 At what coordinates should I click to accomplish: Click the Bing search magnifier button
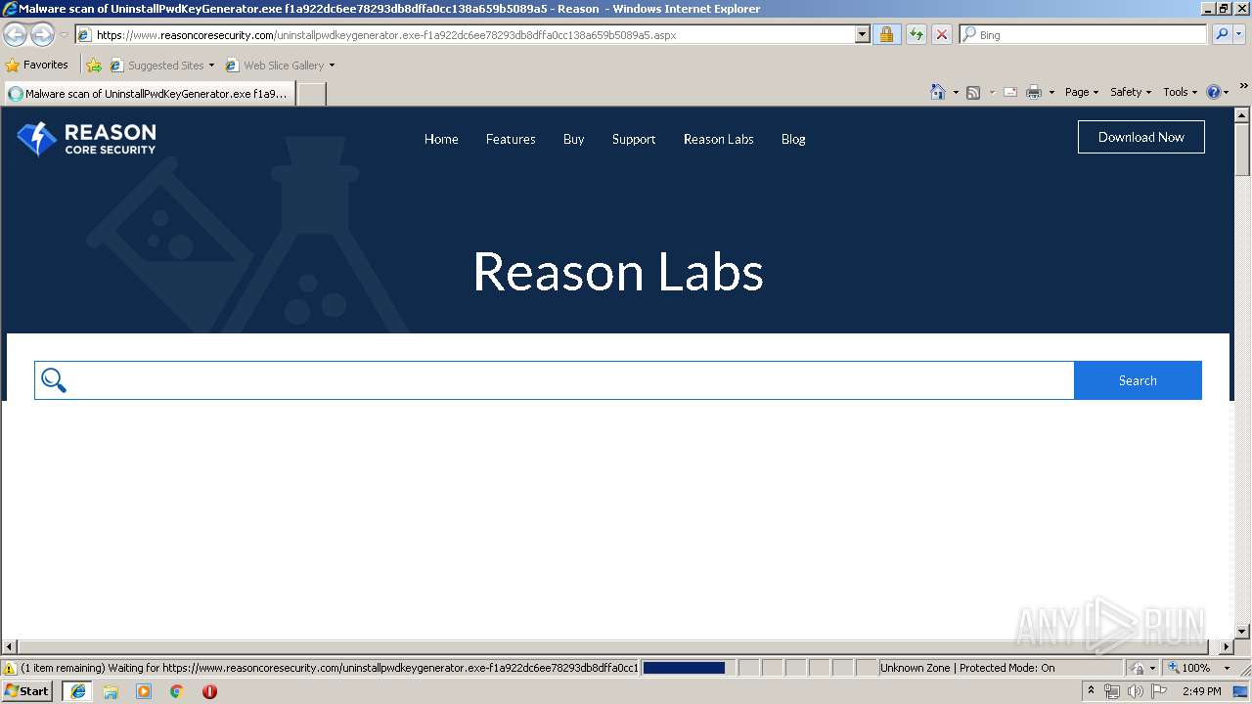point(1221,34)
